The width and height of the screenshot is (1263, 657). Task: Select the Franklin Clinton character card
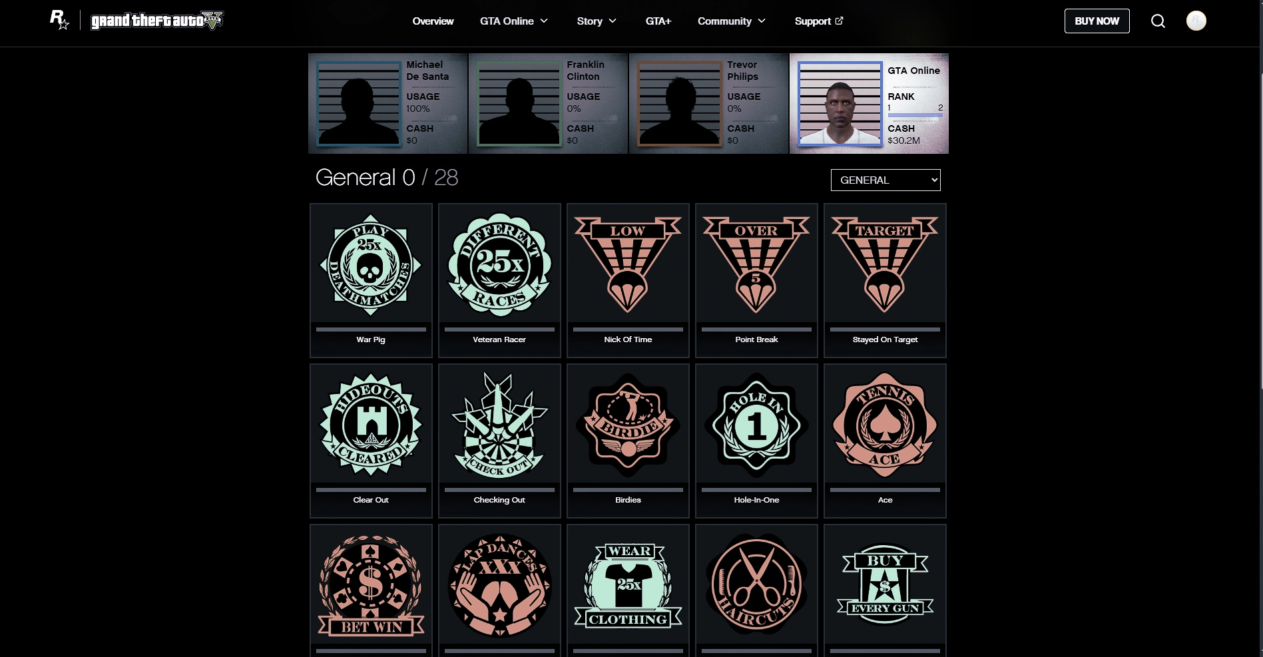(x=549, y=104)
